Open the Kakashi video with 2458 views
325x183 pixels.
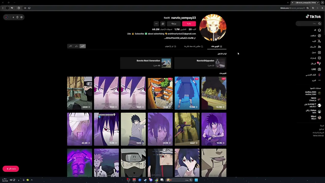point(79,93)
